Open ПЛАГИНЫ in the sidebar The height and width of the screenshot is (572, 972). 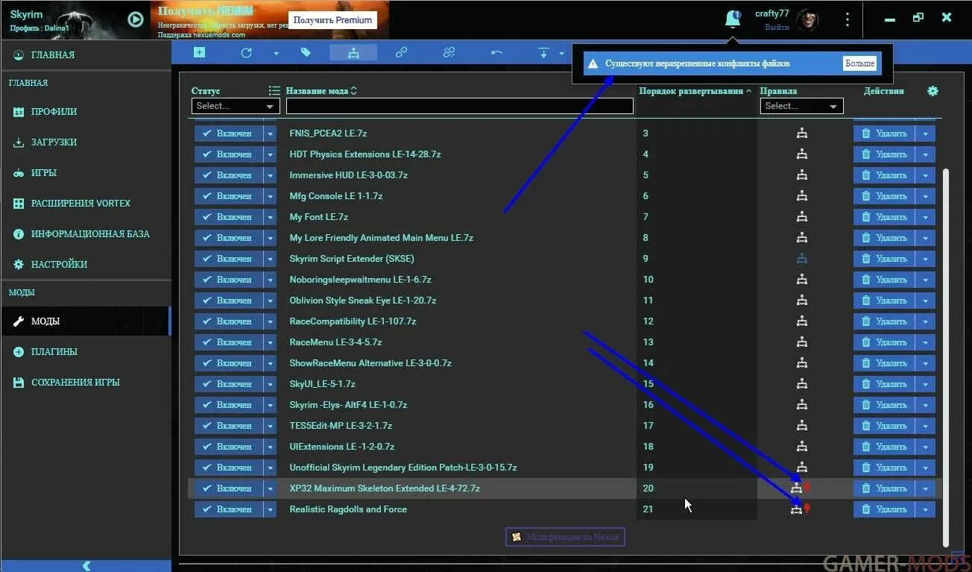click(86, 352)
